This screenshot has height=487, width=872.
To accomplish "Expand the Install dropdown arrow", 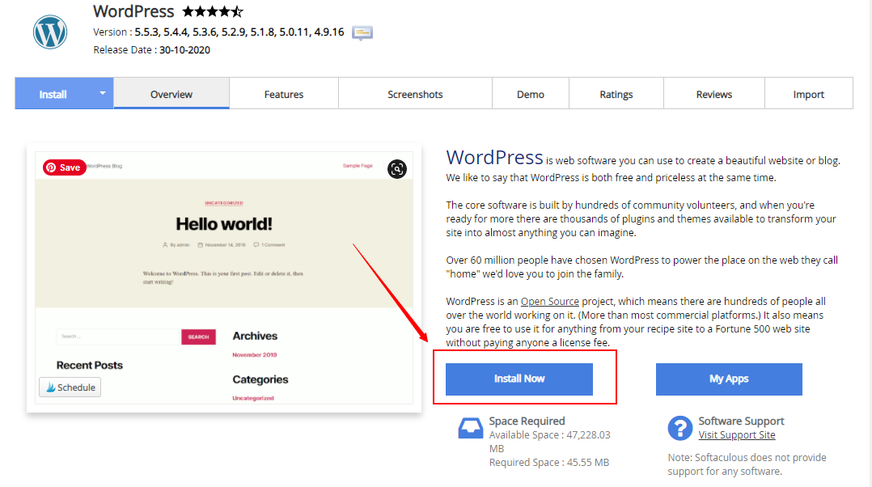I will (x=102, y=93).
